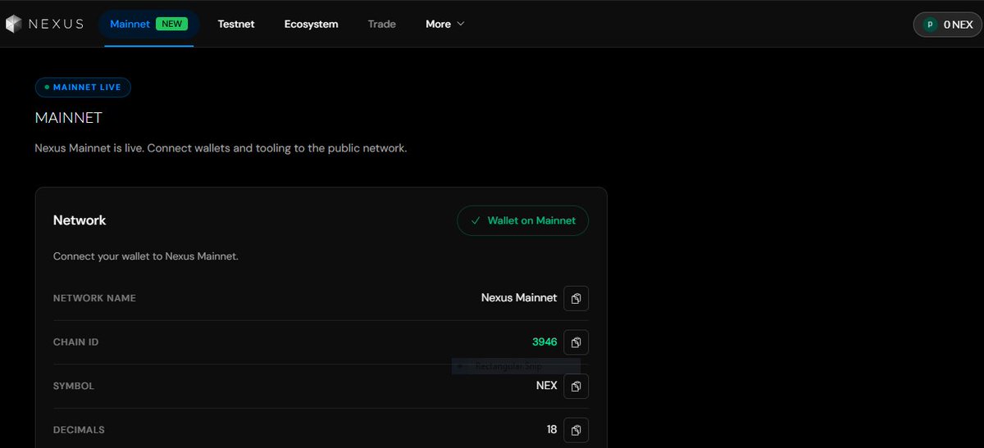This screenshot has height=448, width=984.
Task: Click the Nexus cube logo icon
Action: click(15, 24)
